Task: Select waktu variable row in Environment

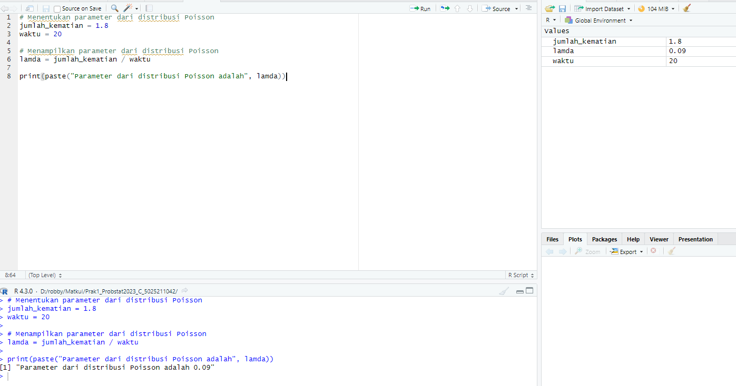Action: pyautogui.click(x=639, y=60)
